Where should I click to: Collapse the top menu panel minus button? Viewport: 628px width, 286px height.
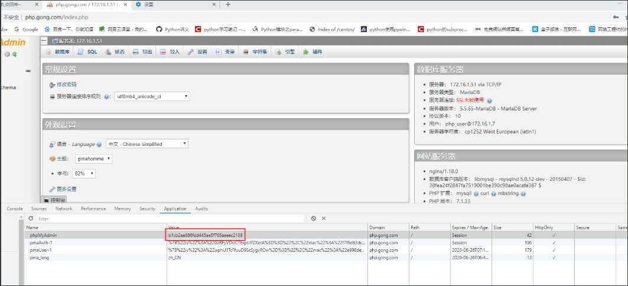click(x=45, y=41)
